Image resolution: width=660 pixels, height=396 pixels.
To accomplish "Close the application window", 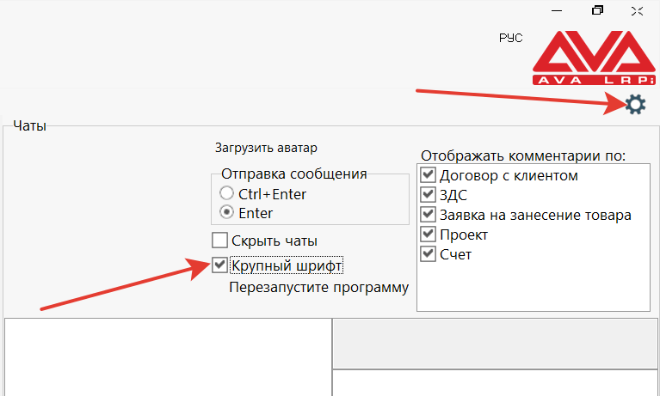I will pos(637,11).
